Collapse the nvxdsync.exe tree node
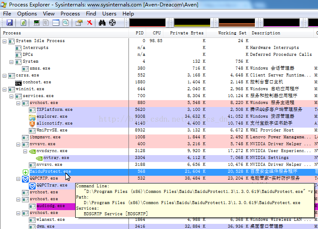The width and height of the screenshot is (318, 229). tap(25, 152)
